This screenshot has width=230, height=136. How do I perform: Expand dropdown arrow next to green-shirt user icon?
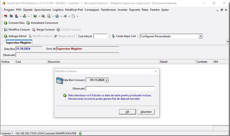[x=29, y=16]
